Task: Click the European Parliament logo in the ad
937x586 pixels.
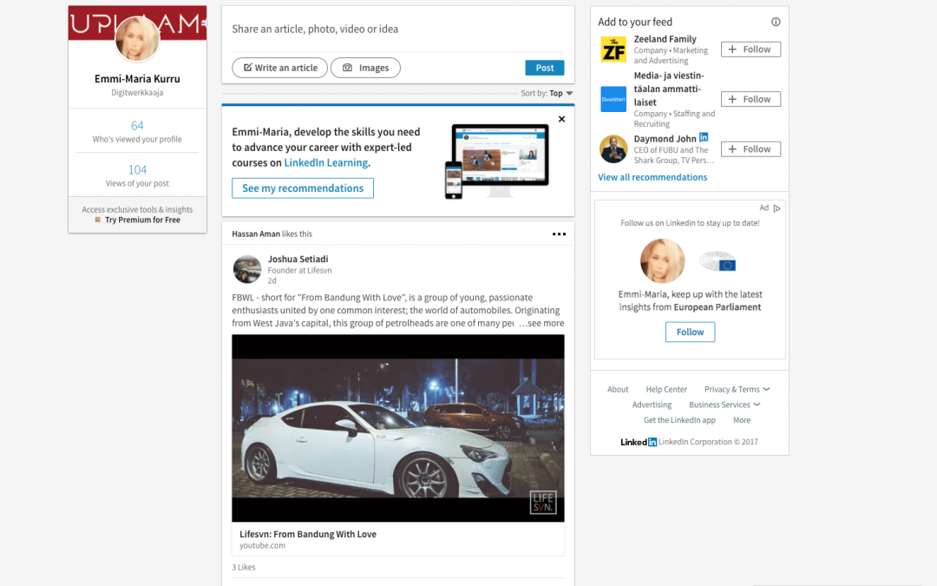Action: coord(718,261)
